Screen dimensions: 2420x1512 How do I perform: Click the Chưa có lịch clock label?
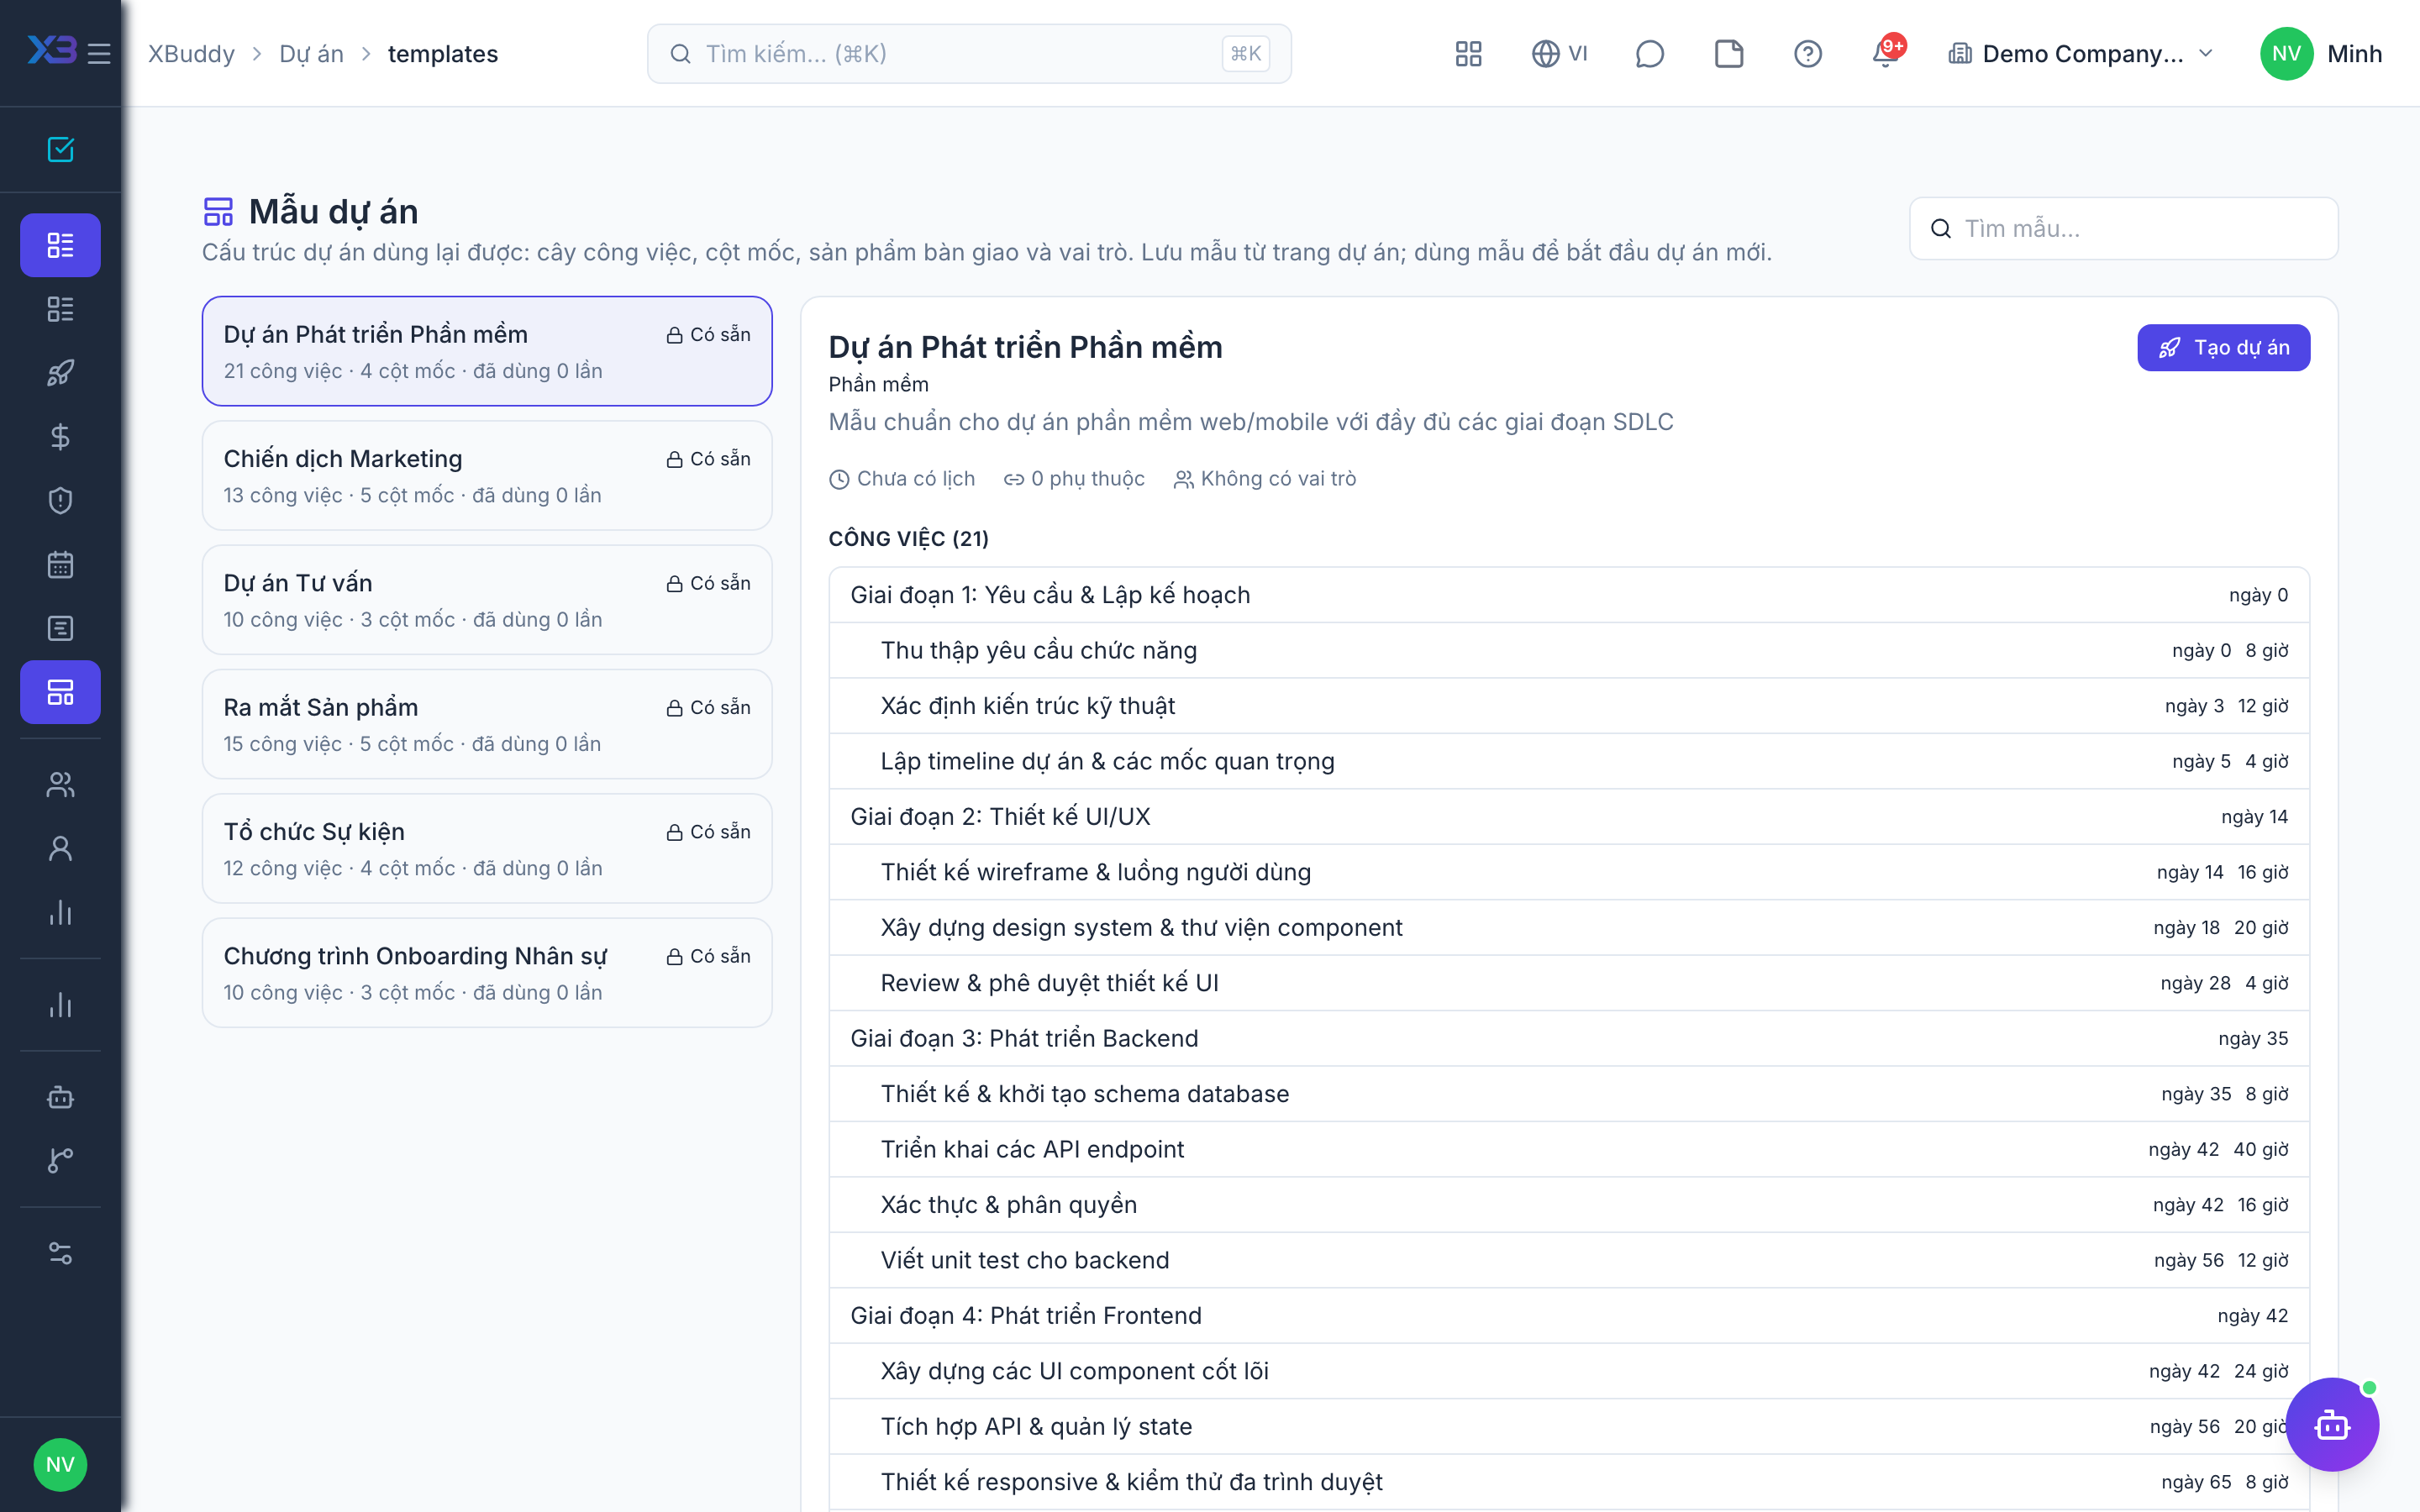(902, 479)
